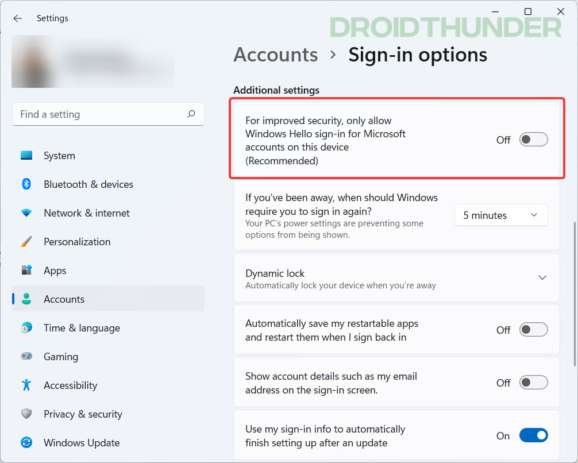Viewport: 578px width, 463px height.
Task: Click the Find a setting field
Action: [108, 114]
